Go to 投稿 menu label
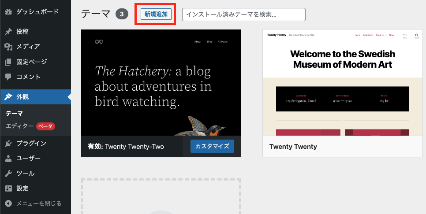 [x=22, y=32]
